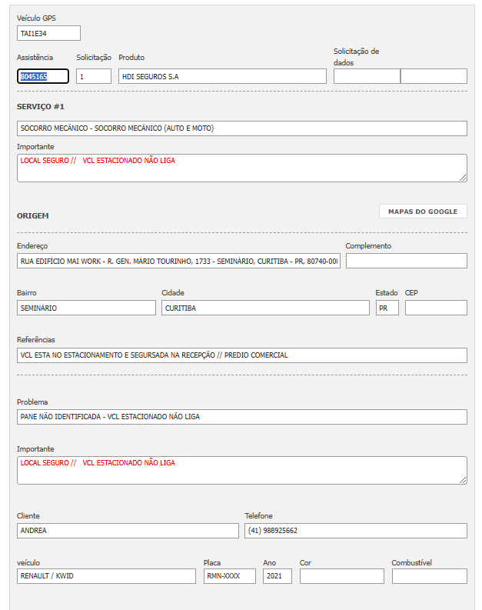Click the empty Cor field
Viewport: 482px width, 610px height.
[341, 576]
